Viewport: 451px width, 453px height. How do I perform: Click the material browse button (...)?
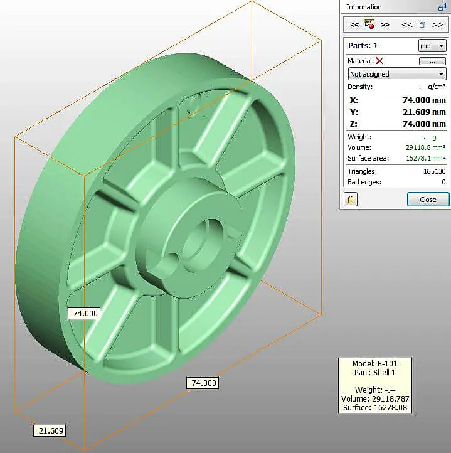pyautogui.click(x=432, y=61)
